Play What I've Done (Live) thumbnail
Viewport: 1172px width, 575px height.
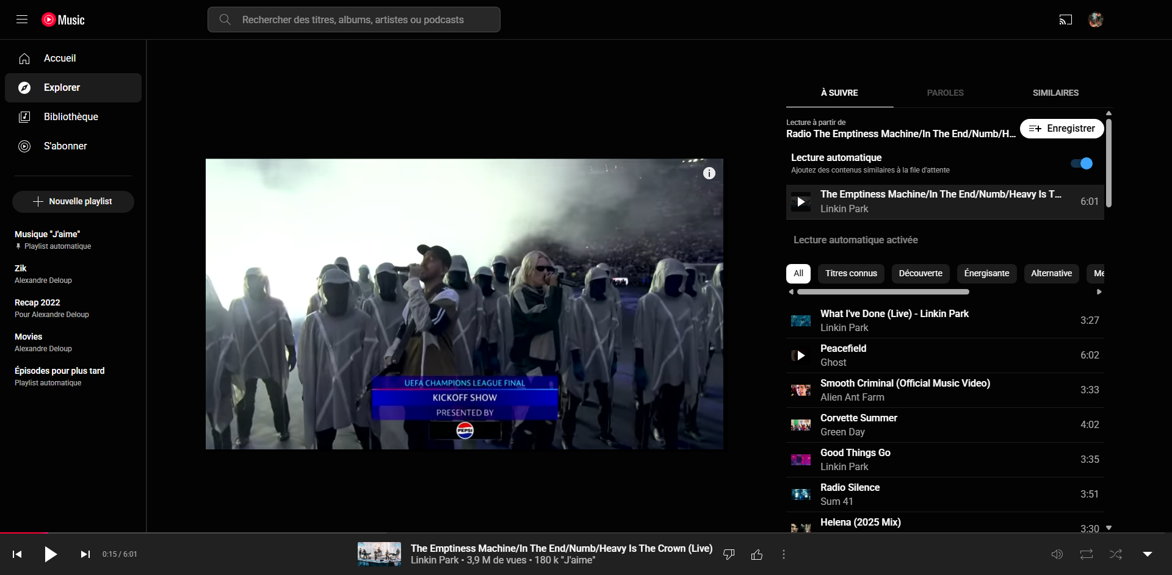click(801, 321)
